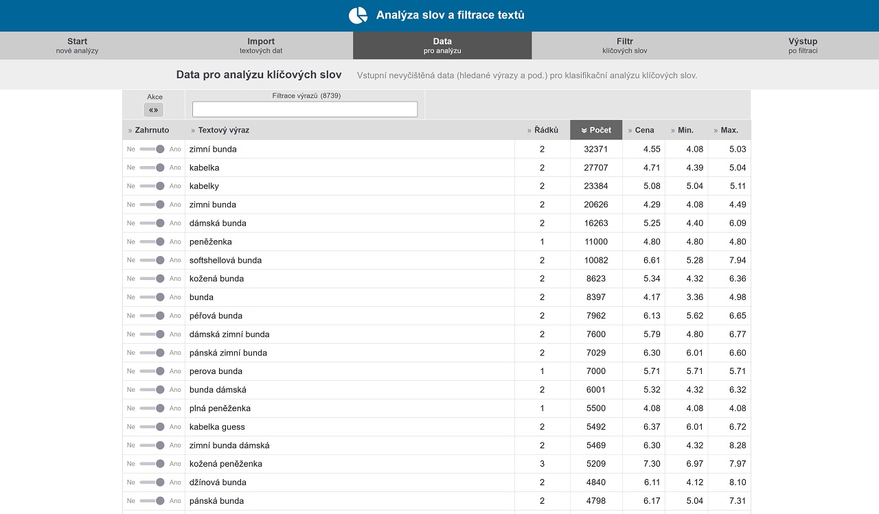Toggle inclusion for peněženka row with count 11000

[x=152, y=242]
